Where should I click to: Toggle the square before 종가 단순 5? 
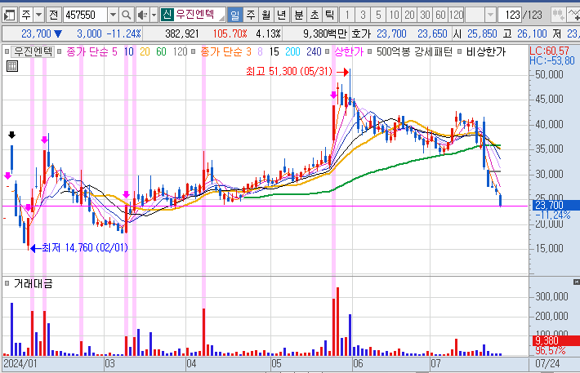59,51
